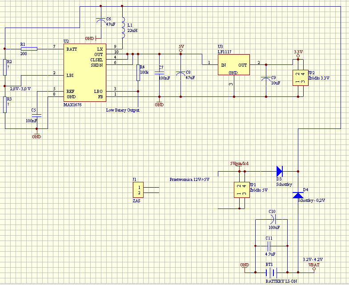Click resistor R4 100k symbol
The width and height of the screenshot is (349, 285).
138,72
